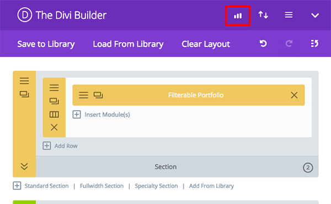Duplicate the Filterable Portfolio module

point(98,95)
